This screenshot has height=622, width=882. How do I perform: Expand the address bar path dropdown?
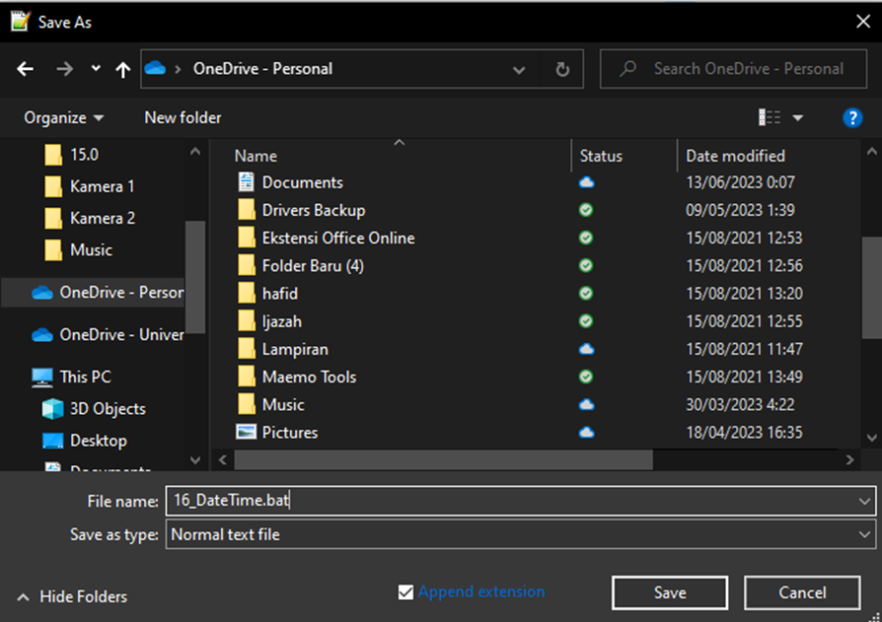519,70
